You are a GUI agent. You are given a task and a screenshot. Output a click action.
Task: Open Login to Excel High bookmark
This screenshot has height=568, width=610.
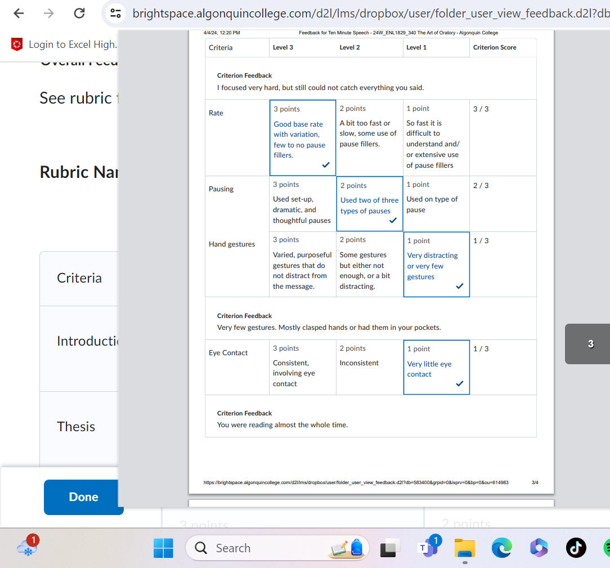coord(64,44)
